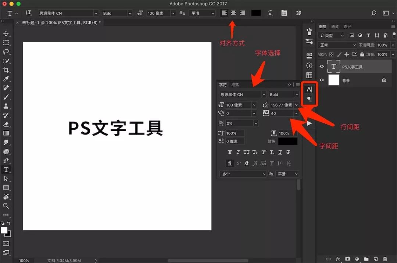Select the Pen tool in the toolbar
The image size is (397, 263).
[5, 161]
